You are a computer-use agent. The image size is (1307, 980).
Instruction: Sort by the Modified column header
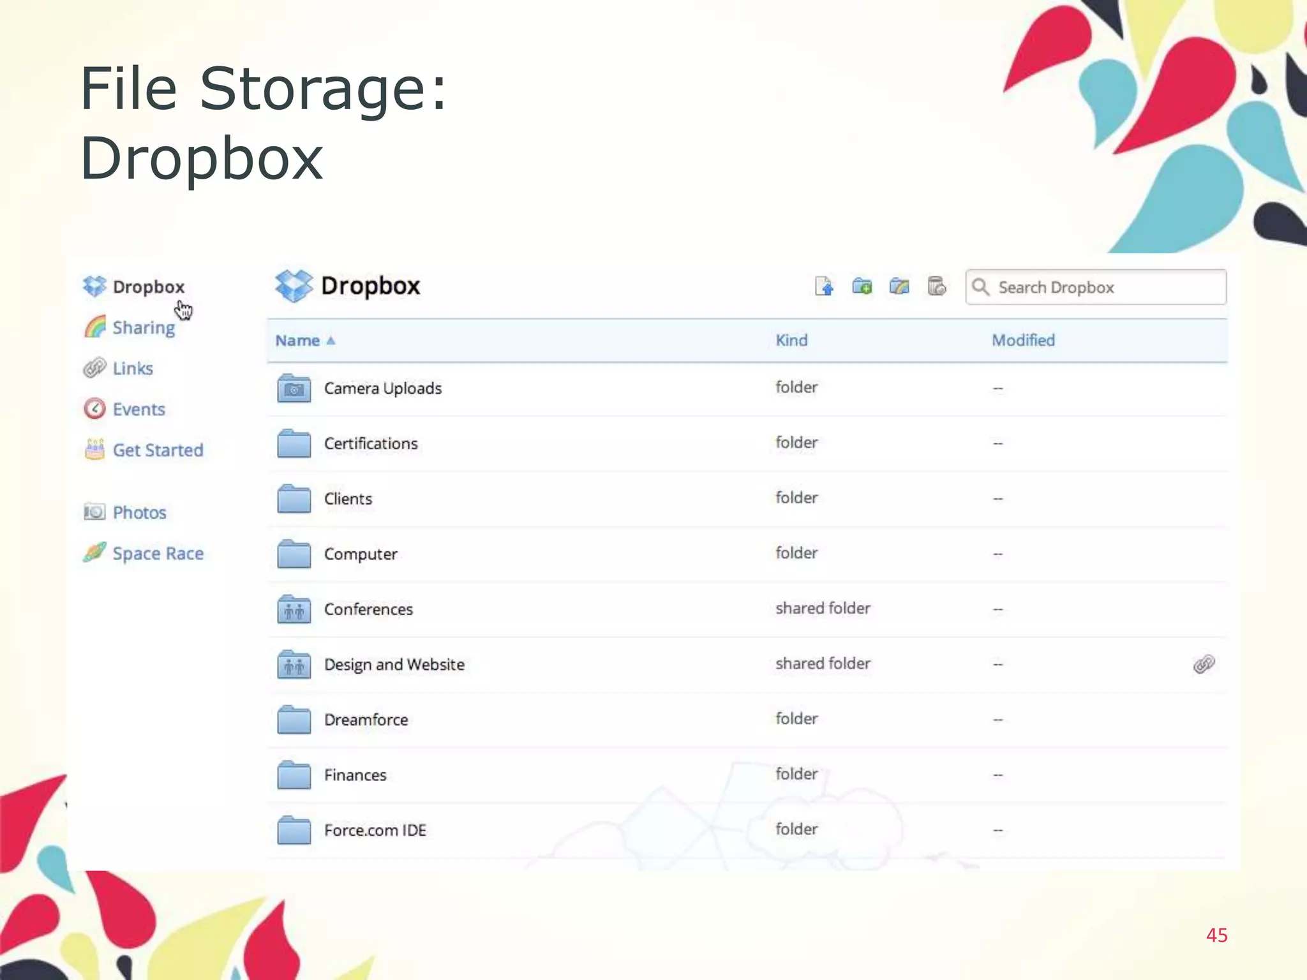[1023, 340]
